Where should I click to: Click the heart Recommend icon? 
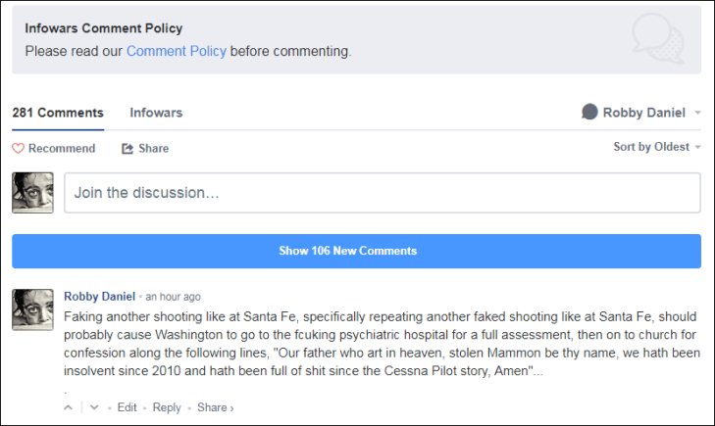click(x=18, y=149)
